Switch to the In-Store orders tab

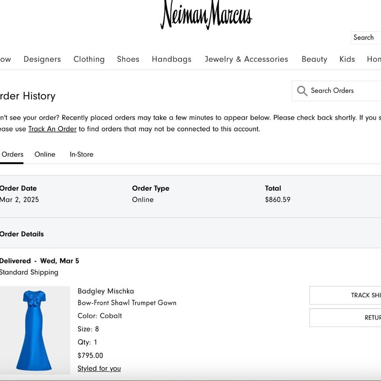click(x=82, y=154)
